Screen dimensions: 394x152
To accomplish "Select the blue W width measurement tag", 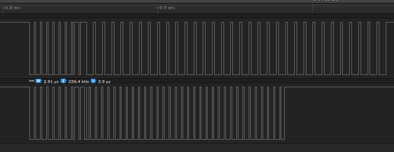I will [39, 81].
